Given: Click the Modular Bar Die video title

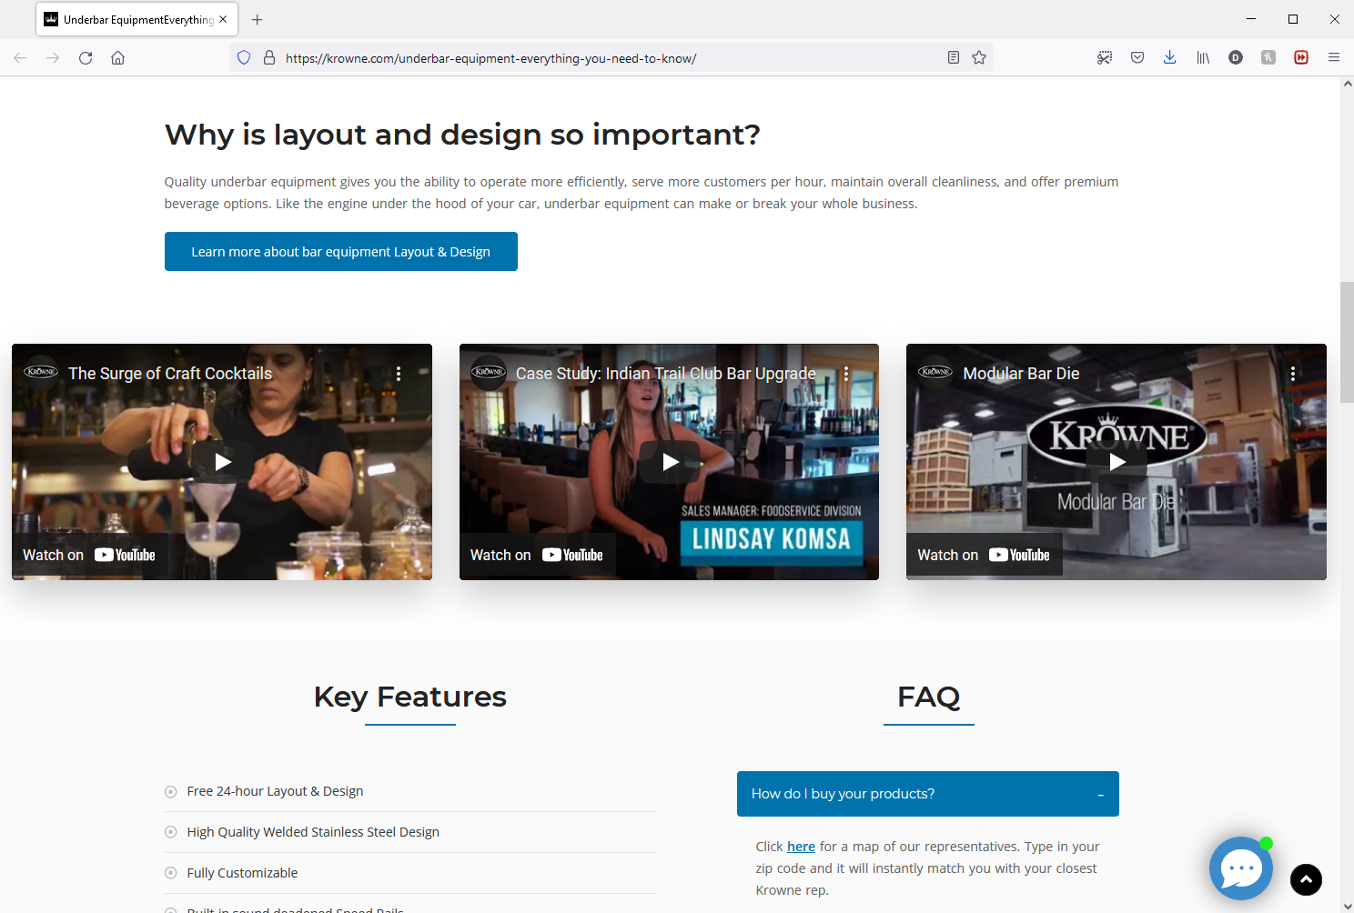Looking at the screenshot, I should click(x=1021, y=374).
